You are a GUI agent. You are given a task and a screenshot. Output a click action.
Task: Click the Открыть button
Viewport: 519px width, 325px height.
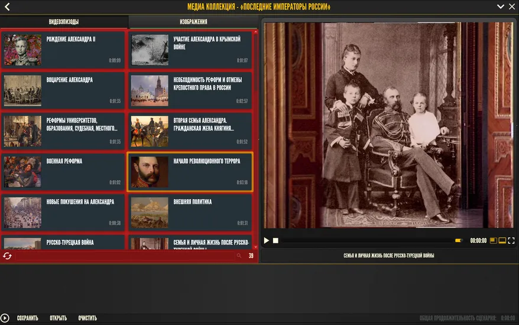pyautogui.click(x=58, y=318)
